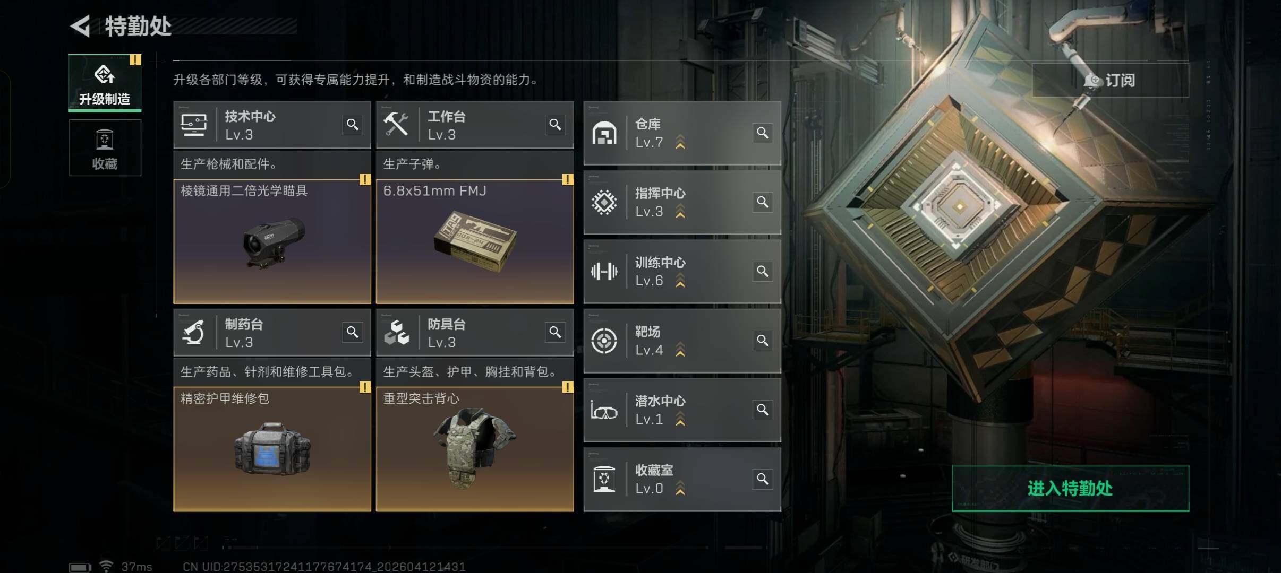Switch to the 升级制造 tab
The width and height of the screenshot is (1281, 573).
[x=105, y=83]
